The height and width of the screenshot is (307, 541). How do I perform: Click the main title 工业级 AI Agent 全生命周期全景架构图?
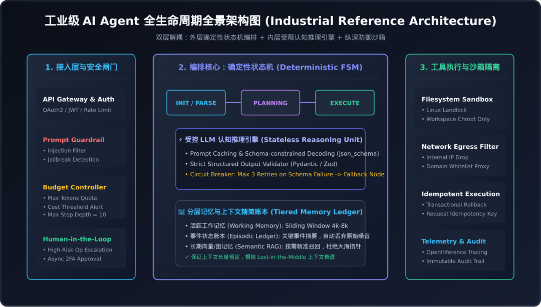[270, 21]
